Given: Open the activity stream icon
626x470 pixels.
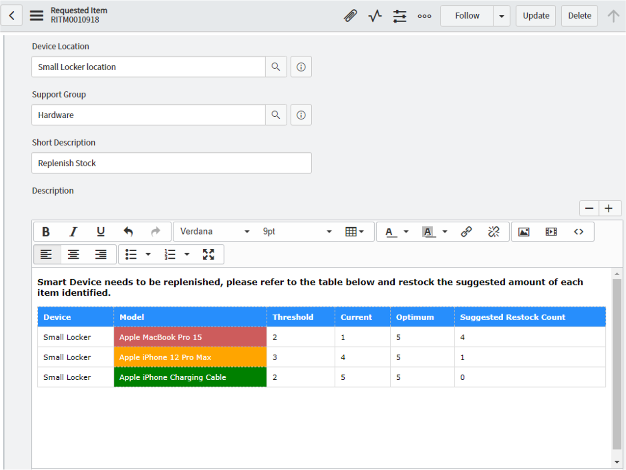Looking at the screenshot, I should [375, 16].
